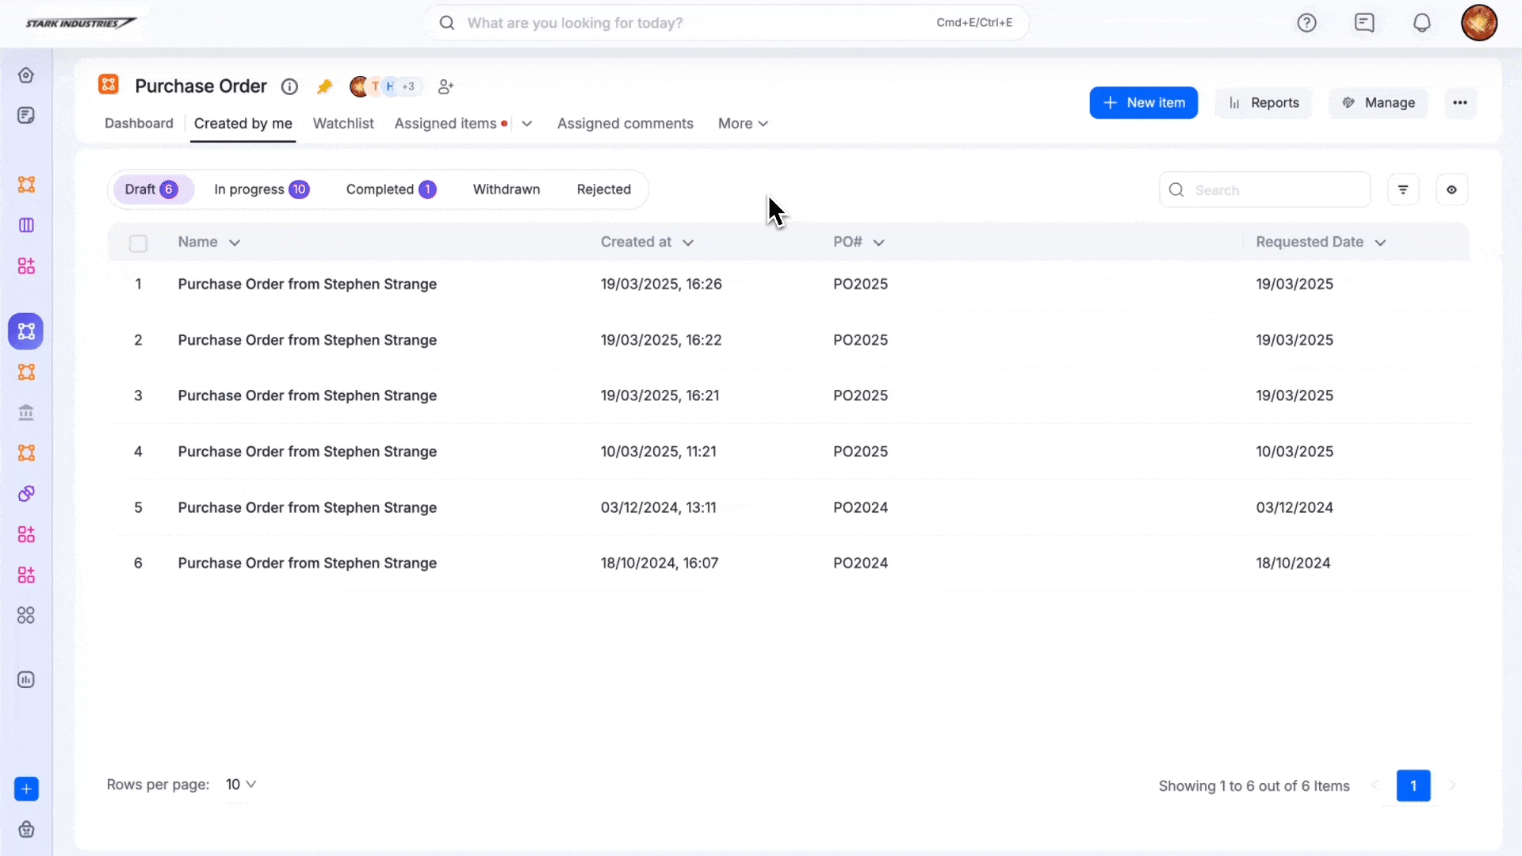Open the messages chat icon in header
This screenshot has width=1522, height=856.
tap(1364, 23)
